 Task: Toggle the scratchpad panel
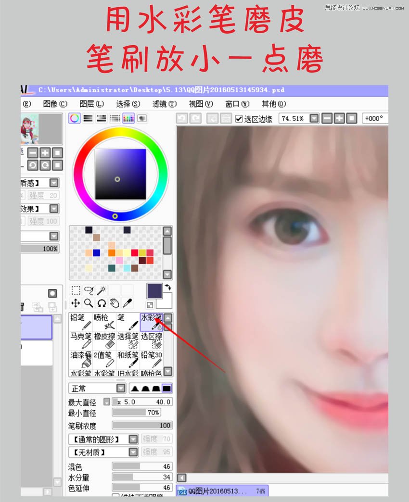pos(142,118)
